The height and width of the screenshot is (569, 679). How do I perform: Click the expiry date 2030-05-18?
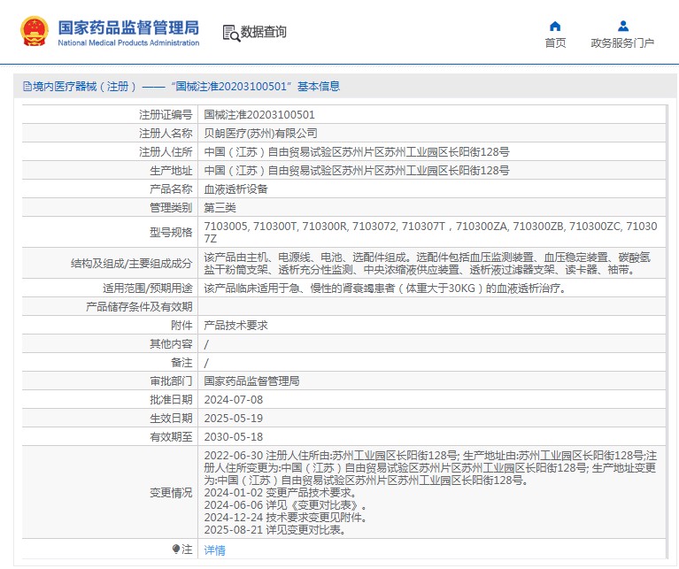(x=233, y=437)
